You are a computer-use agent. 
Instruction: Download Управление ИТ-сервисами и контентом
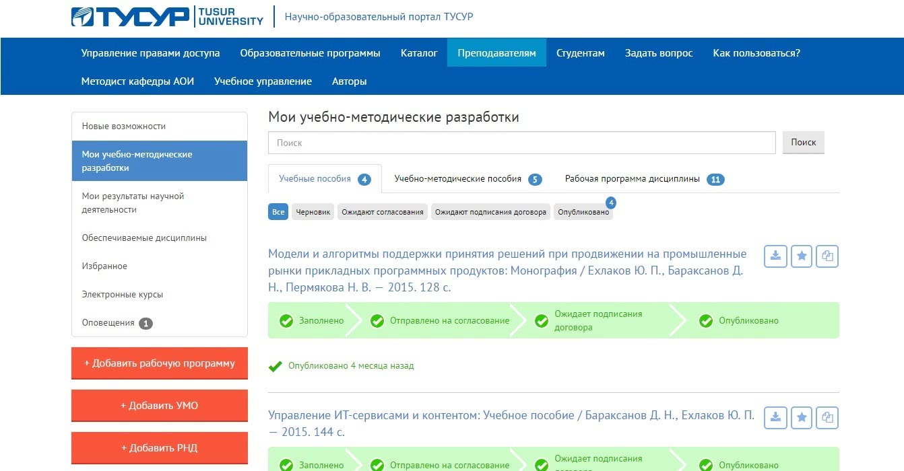(775, 418)
